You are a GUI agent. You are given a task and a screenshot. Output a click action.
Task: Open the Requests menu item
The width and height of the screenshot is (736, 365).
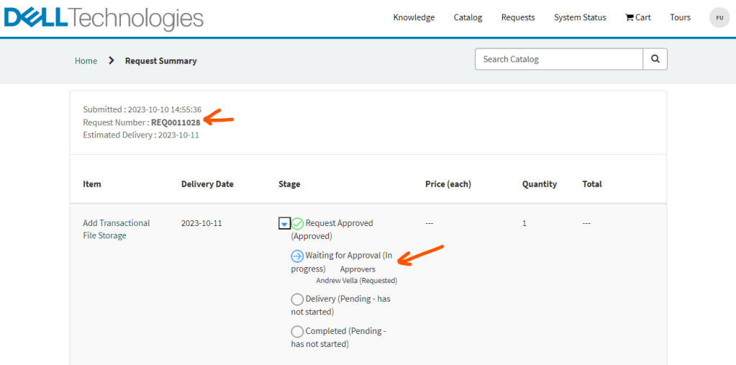[x=518, y=17]
